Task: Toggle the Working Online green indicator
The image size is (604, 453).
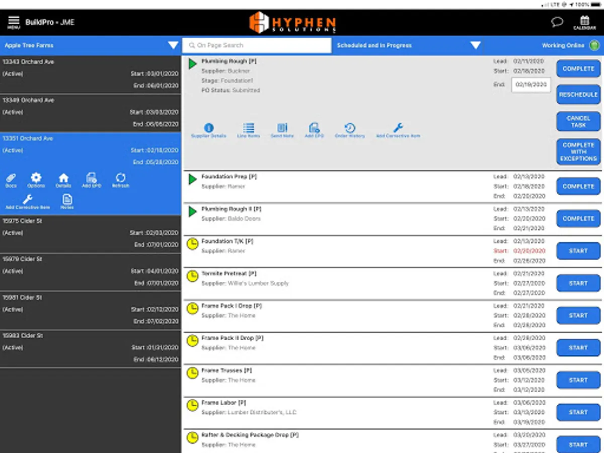Action: coord(594,45)
